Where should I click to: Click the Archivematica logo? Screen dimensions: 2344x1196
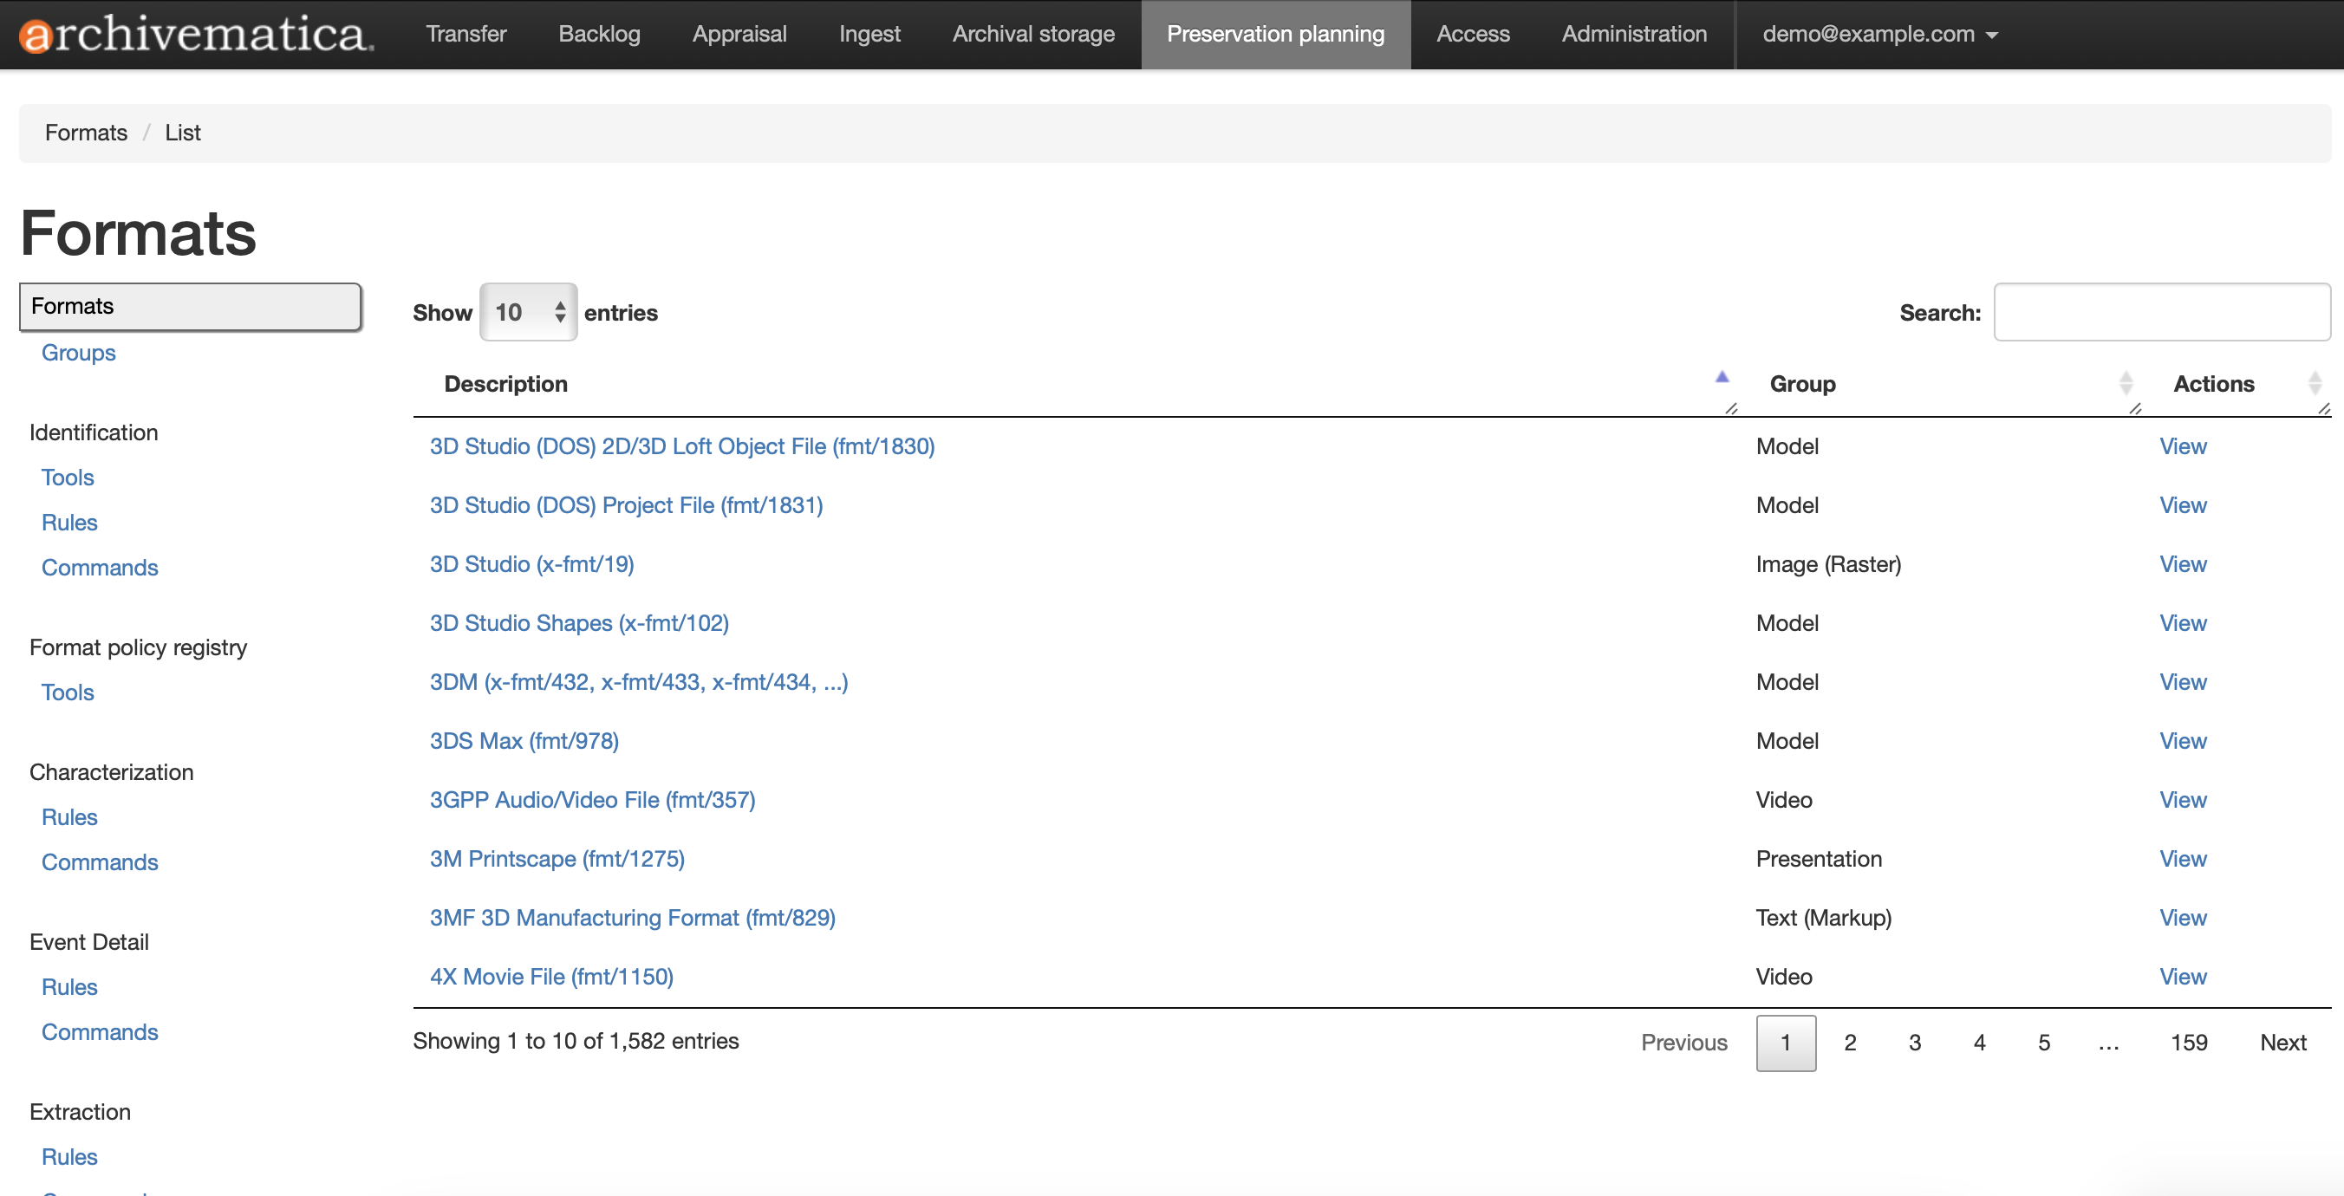196,35
